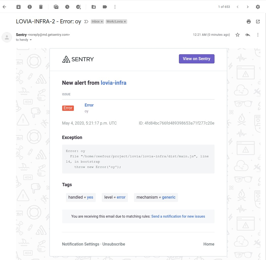This screenshot has height=260, width=266.
Task: Mark email as unread
Action: point(56,7)
